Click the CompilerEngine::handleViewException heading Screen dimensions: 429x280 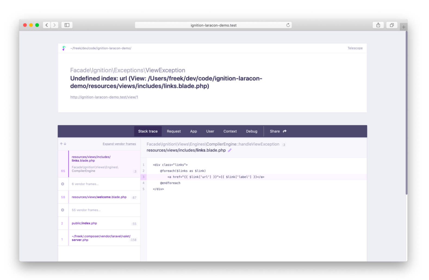click(213, 144)
